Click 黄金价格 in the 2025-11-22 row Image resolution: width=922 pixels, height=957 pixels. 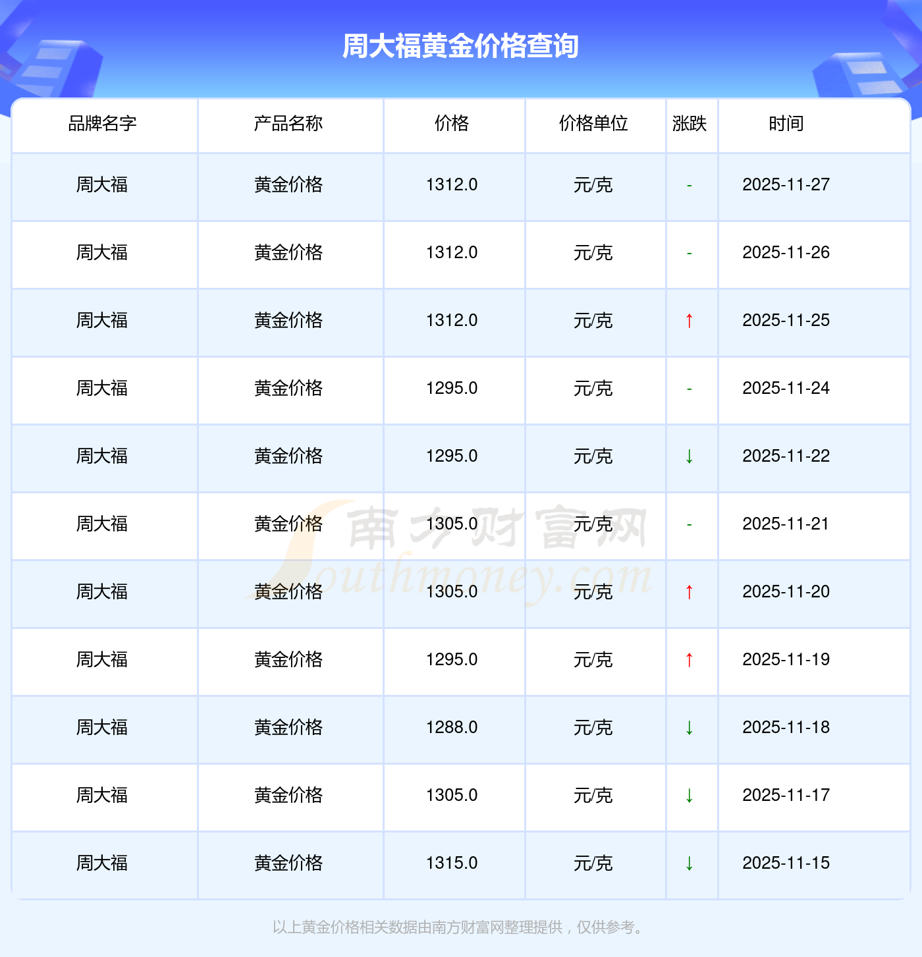[x=288, y=456]
